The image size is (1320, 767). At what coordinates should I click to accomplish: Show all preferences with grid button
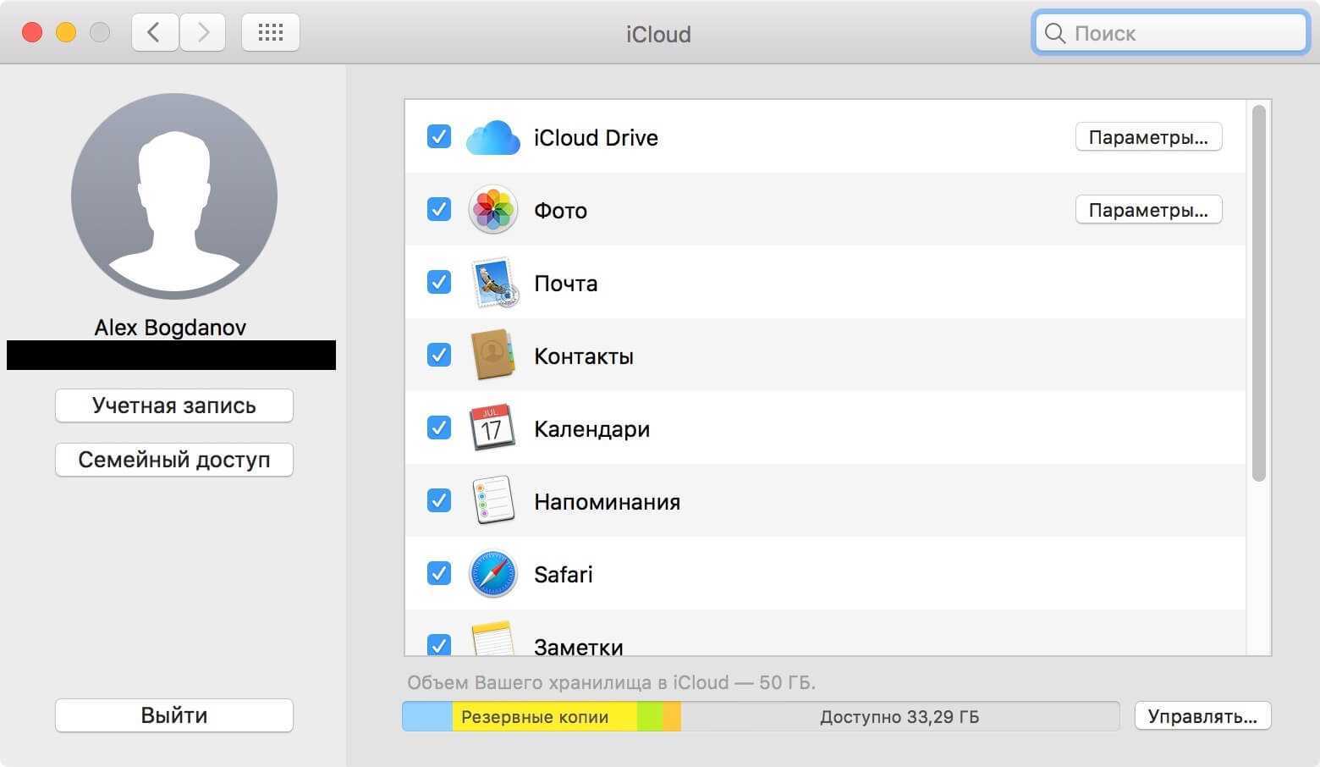pos(270,33)
